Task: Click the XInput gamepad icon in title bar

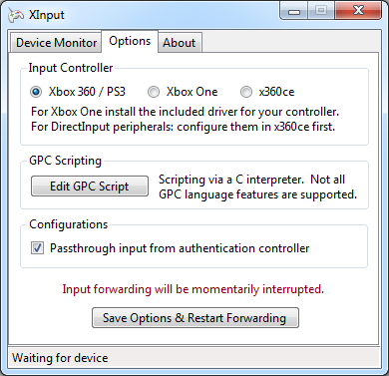Action: [x=16, y=15]
